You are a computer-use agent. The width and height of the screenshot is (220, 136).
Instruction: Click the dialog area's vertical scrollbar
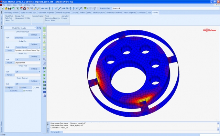point(218,126)
